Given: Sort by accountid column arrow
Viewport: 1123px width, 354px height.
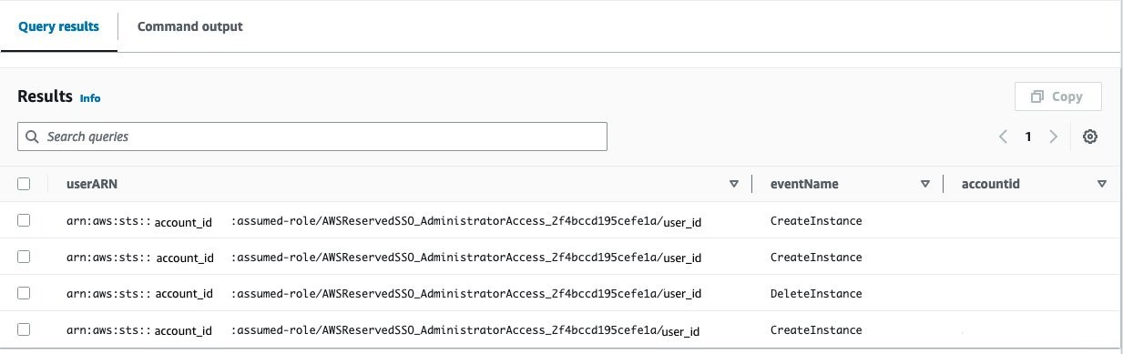Looking at the screenshot, I should pos(1102,184).
